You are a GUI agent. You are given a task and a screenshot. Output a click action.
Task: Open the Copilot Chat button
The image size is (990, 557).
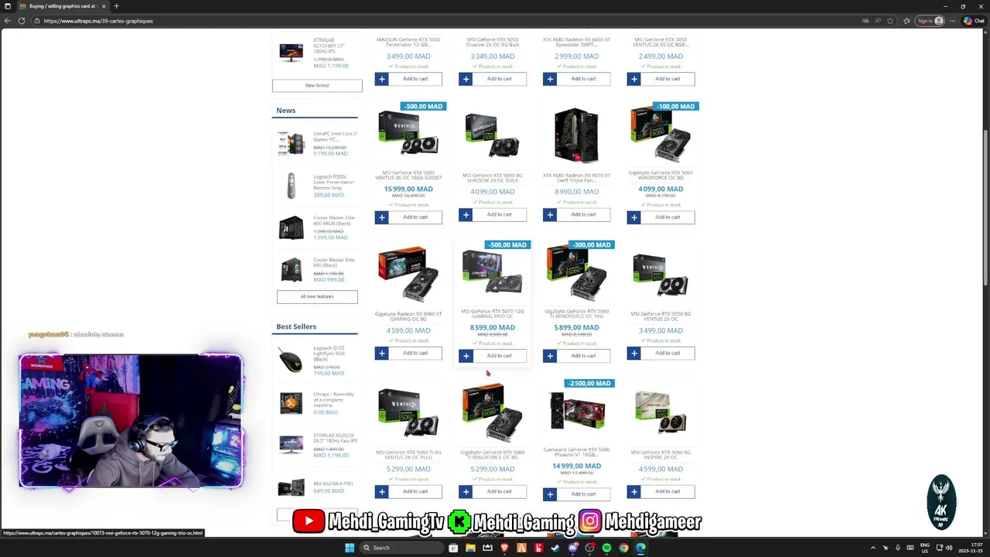(x=973, y=21)
